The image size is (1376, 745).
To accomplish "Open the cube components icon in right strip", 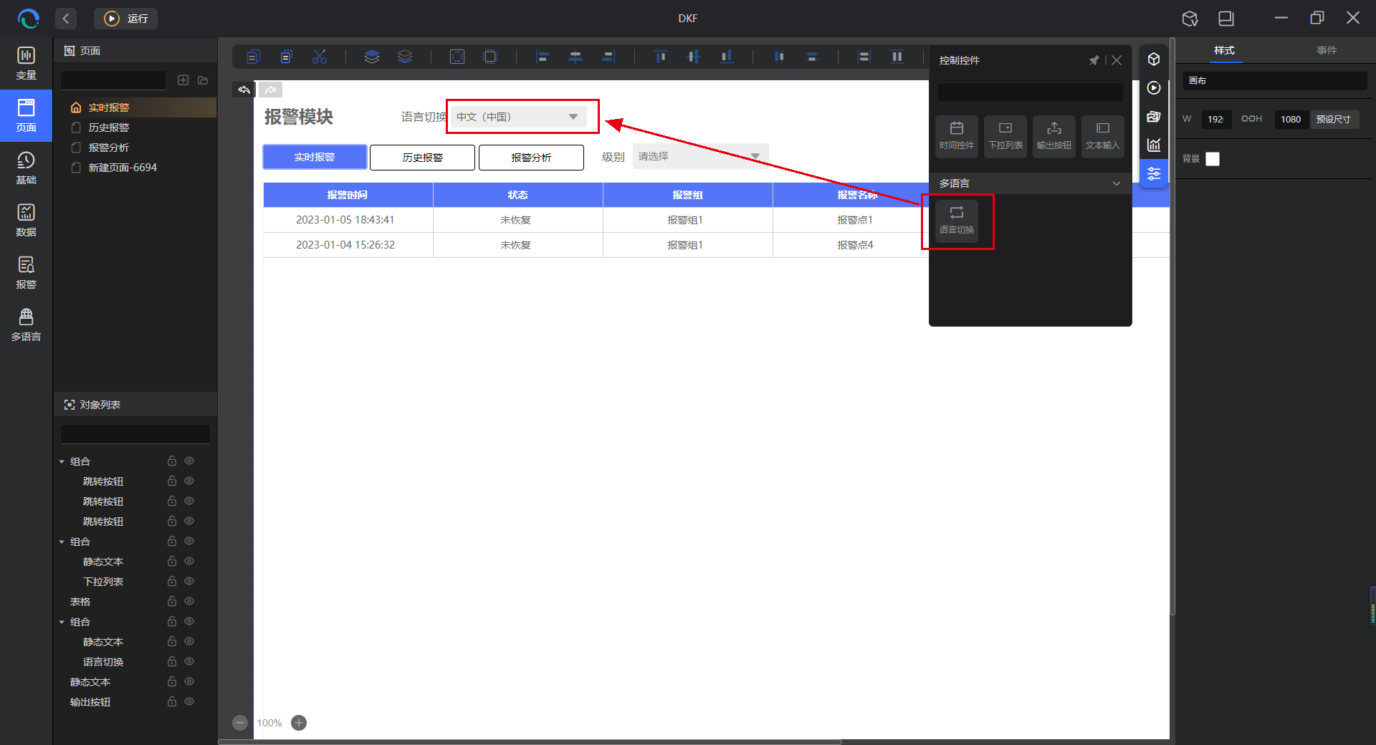I will (1154, 59).
